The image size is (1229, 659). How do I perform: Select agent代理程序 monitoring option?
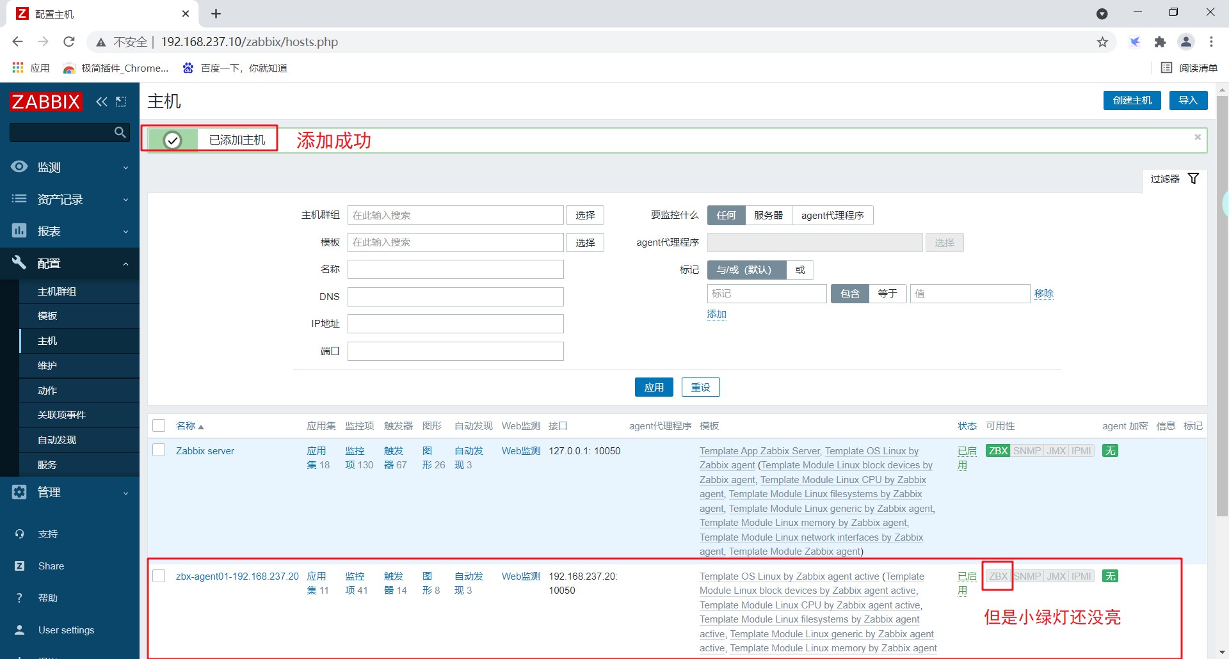coord(832,216)
